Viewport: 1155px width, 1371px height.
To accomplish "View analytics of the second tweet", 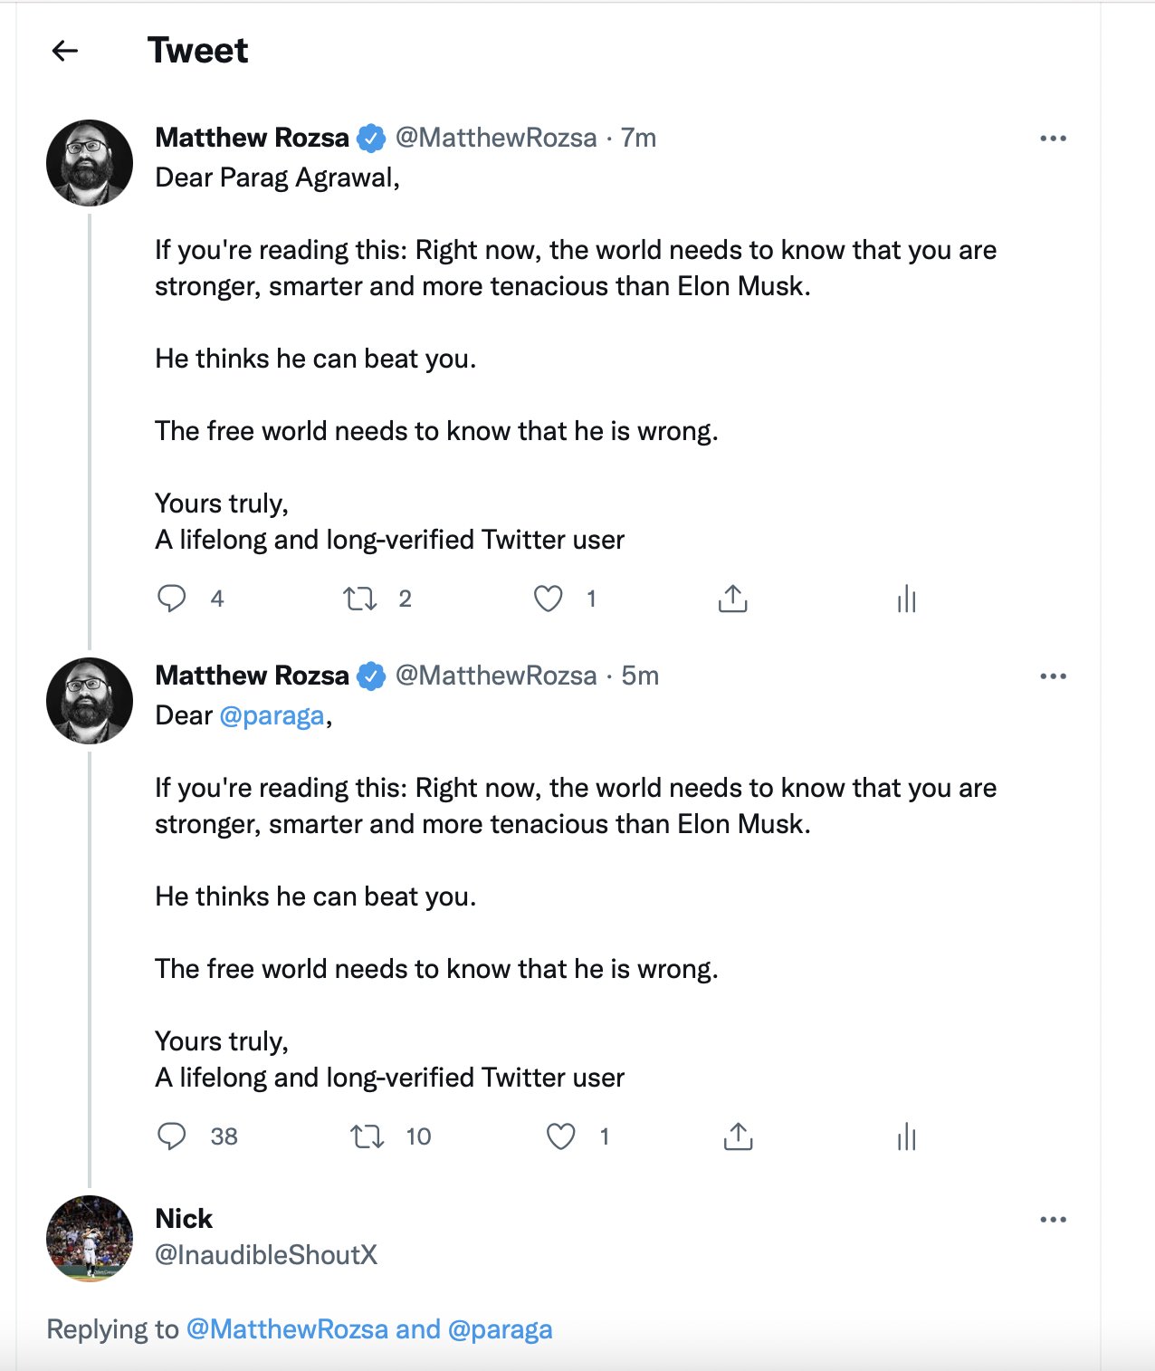I will click(x=906, y=1136).
